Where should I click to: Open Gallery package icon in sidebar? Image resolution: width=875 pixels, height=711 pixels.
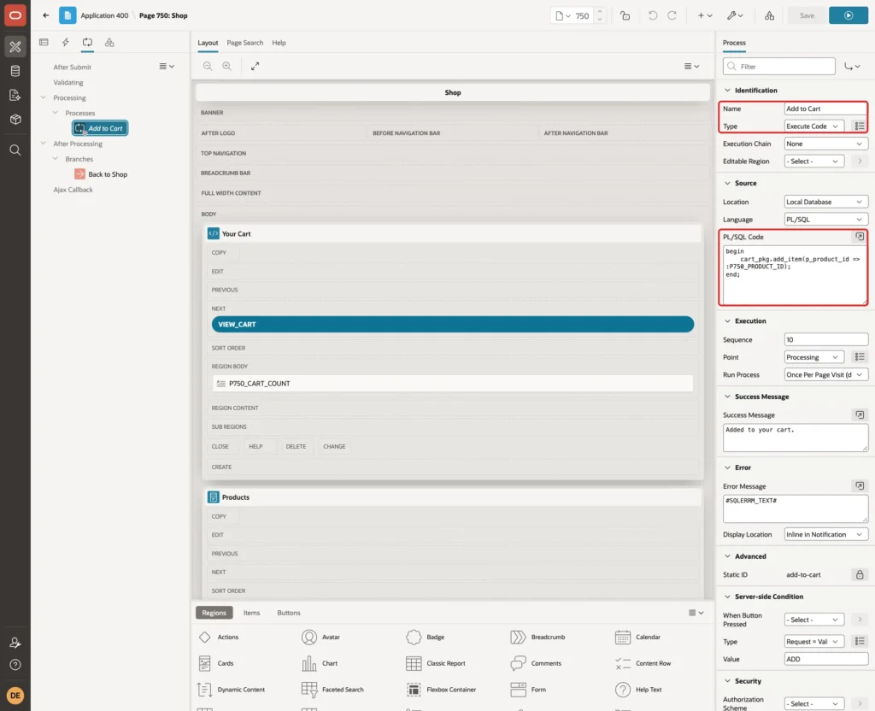[x=15, y=119]
